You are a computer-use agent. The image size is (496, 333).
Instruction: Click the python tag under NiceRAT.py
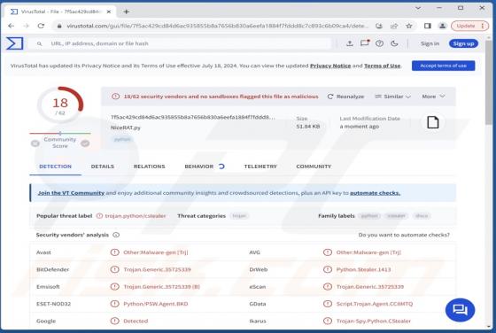click(x=122, y=139)
